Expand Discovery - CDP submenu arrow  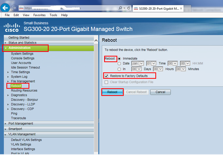[8, 109]
